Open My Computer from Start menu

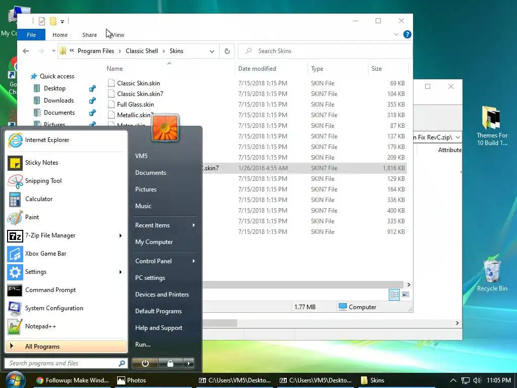(154, 242)
